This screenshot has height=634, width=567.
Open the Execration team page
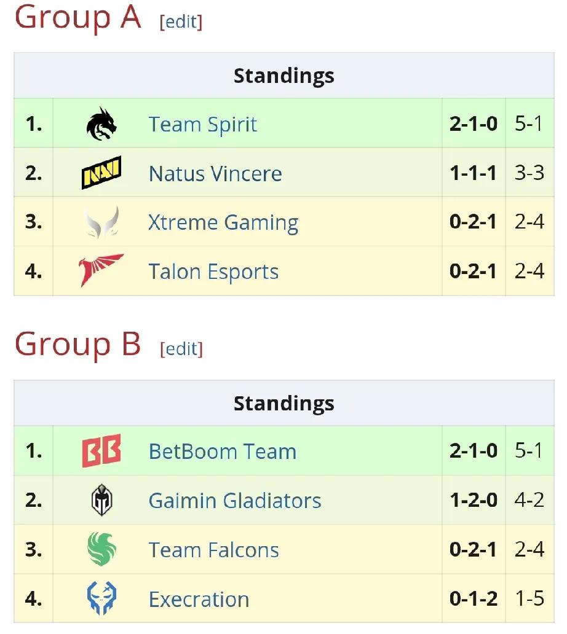[199, 599]
